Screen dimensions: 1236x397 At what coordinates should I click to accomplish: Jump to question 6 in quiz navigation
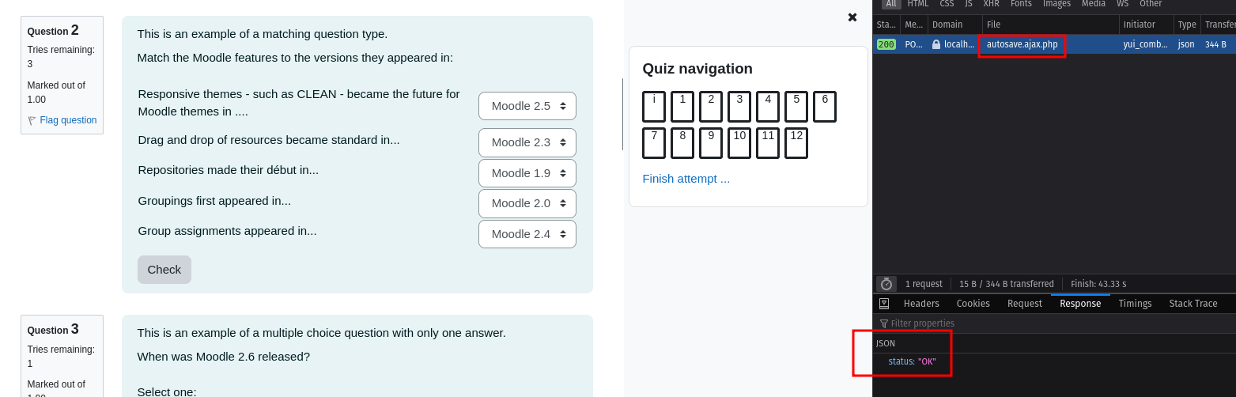point(825,107)
